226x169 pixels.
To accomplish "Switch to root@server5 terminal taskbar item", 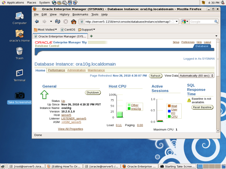I will (x=26, y=166).
